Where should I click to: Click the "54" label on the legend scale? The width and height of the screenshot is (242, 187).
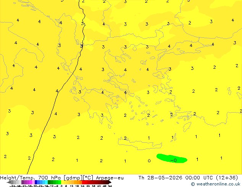[110, 186]
